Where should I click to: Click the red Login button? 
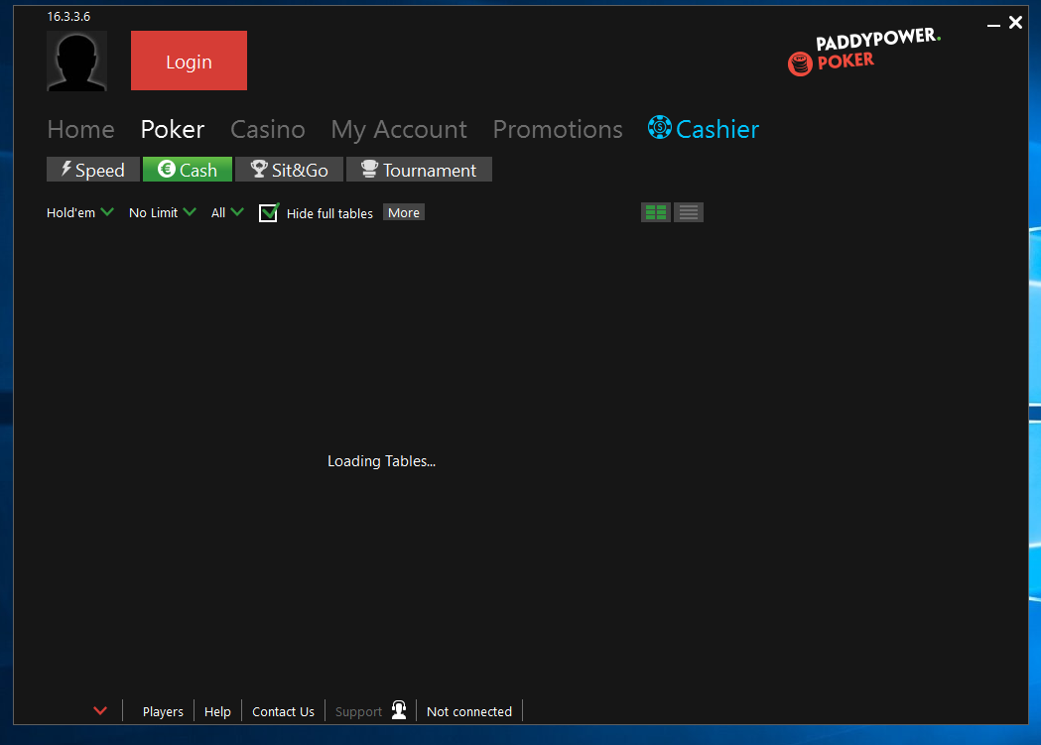point(189,61)
